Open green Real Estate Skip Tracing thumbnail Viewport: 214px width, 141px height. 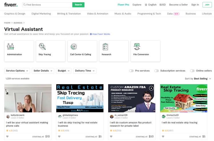[183, 98]
